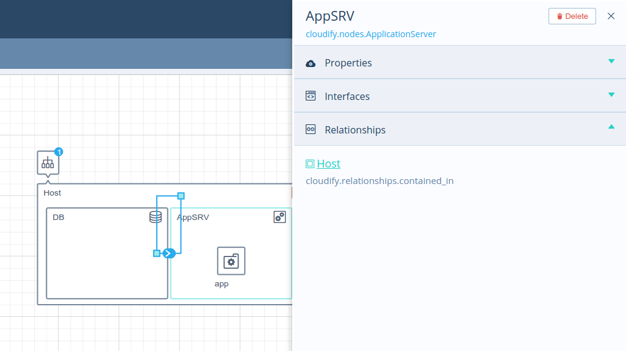Select the connector handle near DB edge
This screenshot has width=626, height=351.
pyautogui.click(x=156, y=253)
